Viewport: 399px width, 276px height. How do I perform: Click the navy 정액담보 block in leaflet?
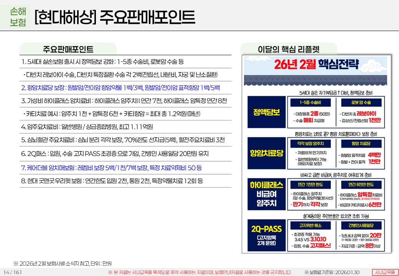(266, 112)
